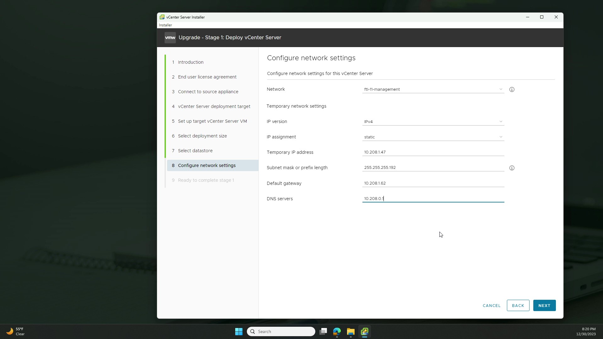Click the NEXT button
The height and width of the screenshot is (339, 603).
544,305
